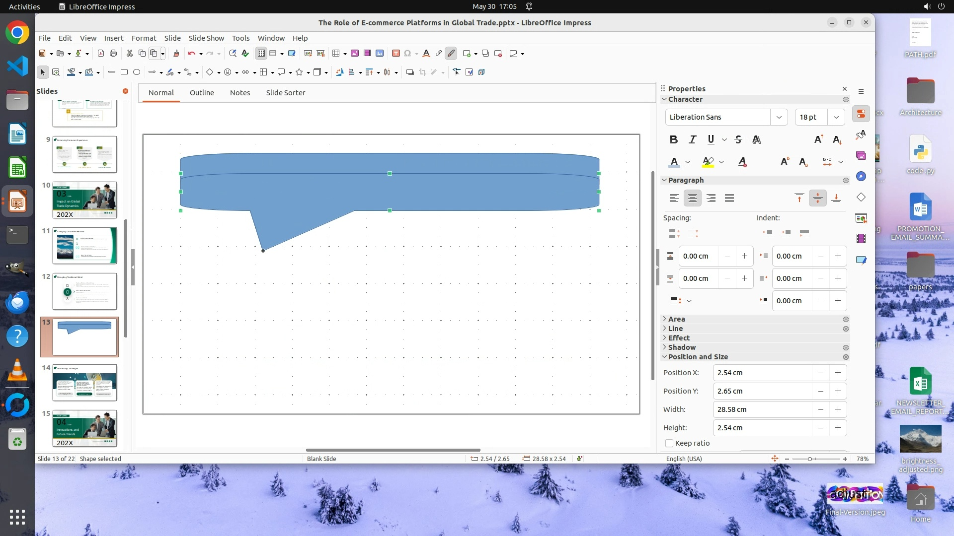
Task: Click the Outline view tab
Action: pyautogui.click(x=202, y=93)
